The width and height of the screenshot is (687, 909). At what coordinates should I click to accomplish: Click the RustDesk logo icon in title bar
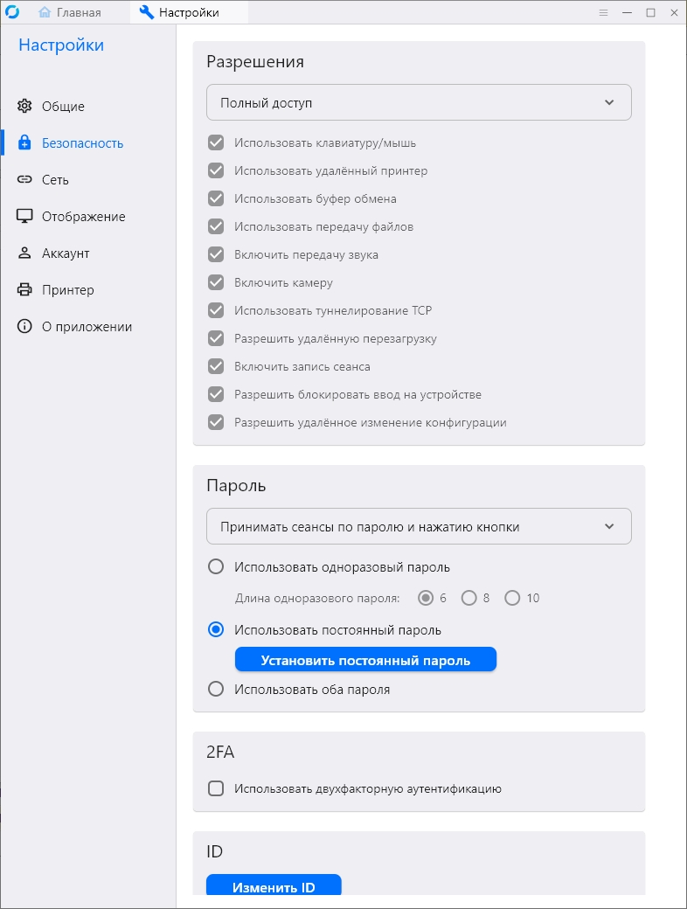[12, 11]
